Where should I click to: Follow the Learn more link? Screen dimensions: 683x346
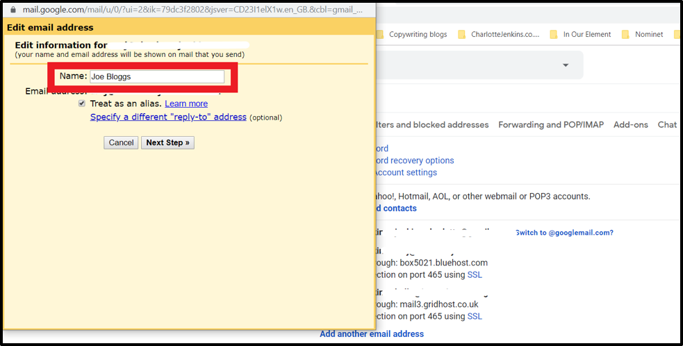click(186, 104)
